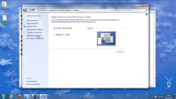
Task: Open Calibrate color link
Action: coord(31,26)
